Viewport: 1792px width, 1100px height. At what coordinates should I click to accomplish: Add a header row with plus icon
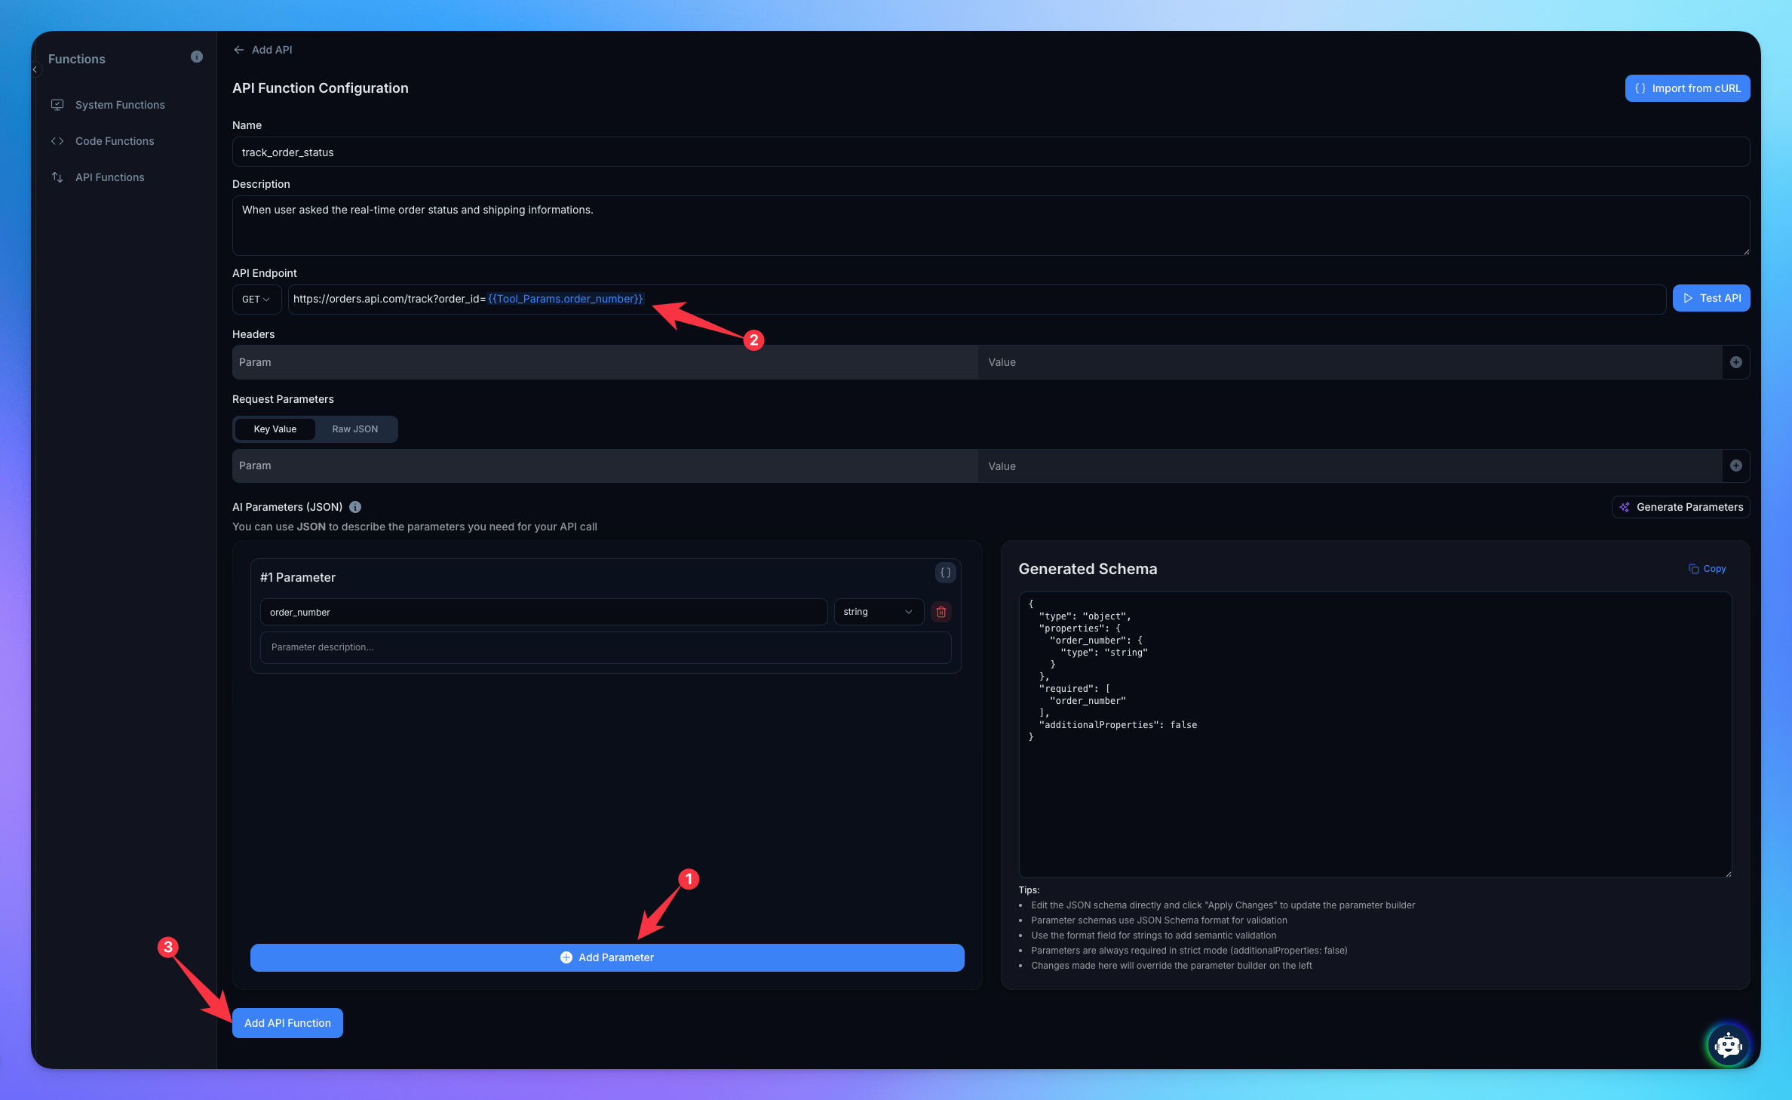(x=1736, y=362)
